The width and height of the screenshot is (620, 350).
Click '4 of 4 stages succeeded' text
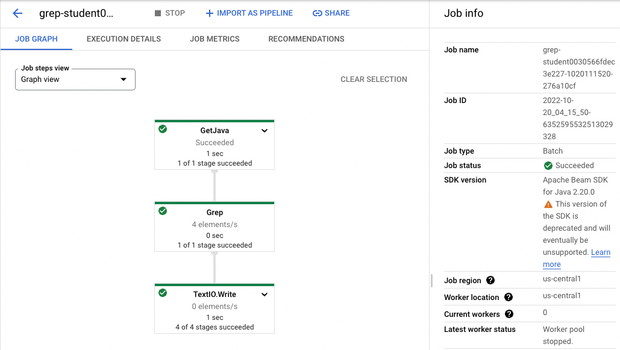click(x=214, y=327)
